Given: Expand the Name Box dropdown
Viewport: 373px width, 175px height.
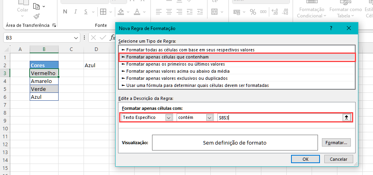Looking at the screenshot, I should point(76,38).
